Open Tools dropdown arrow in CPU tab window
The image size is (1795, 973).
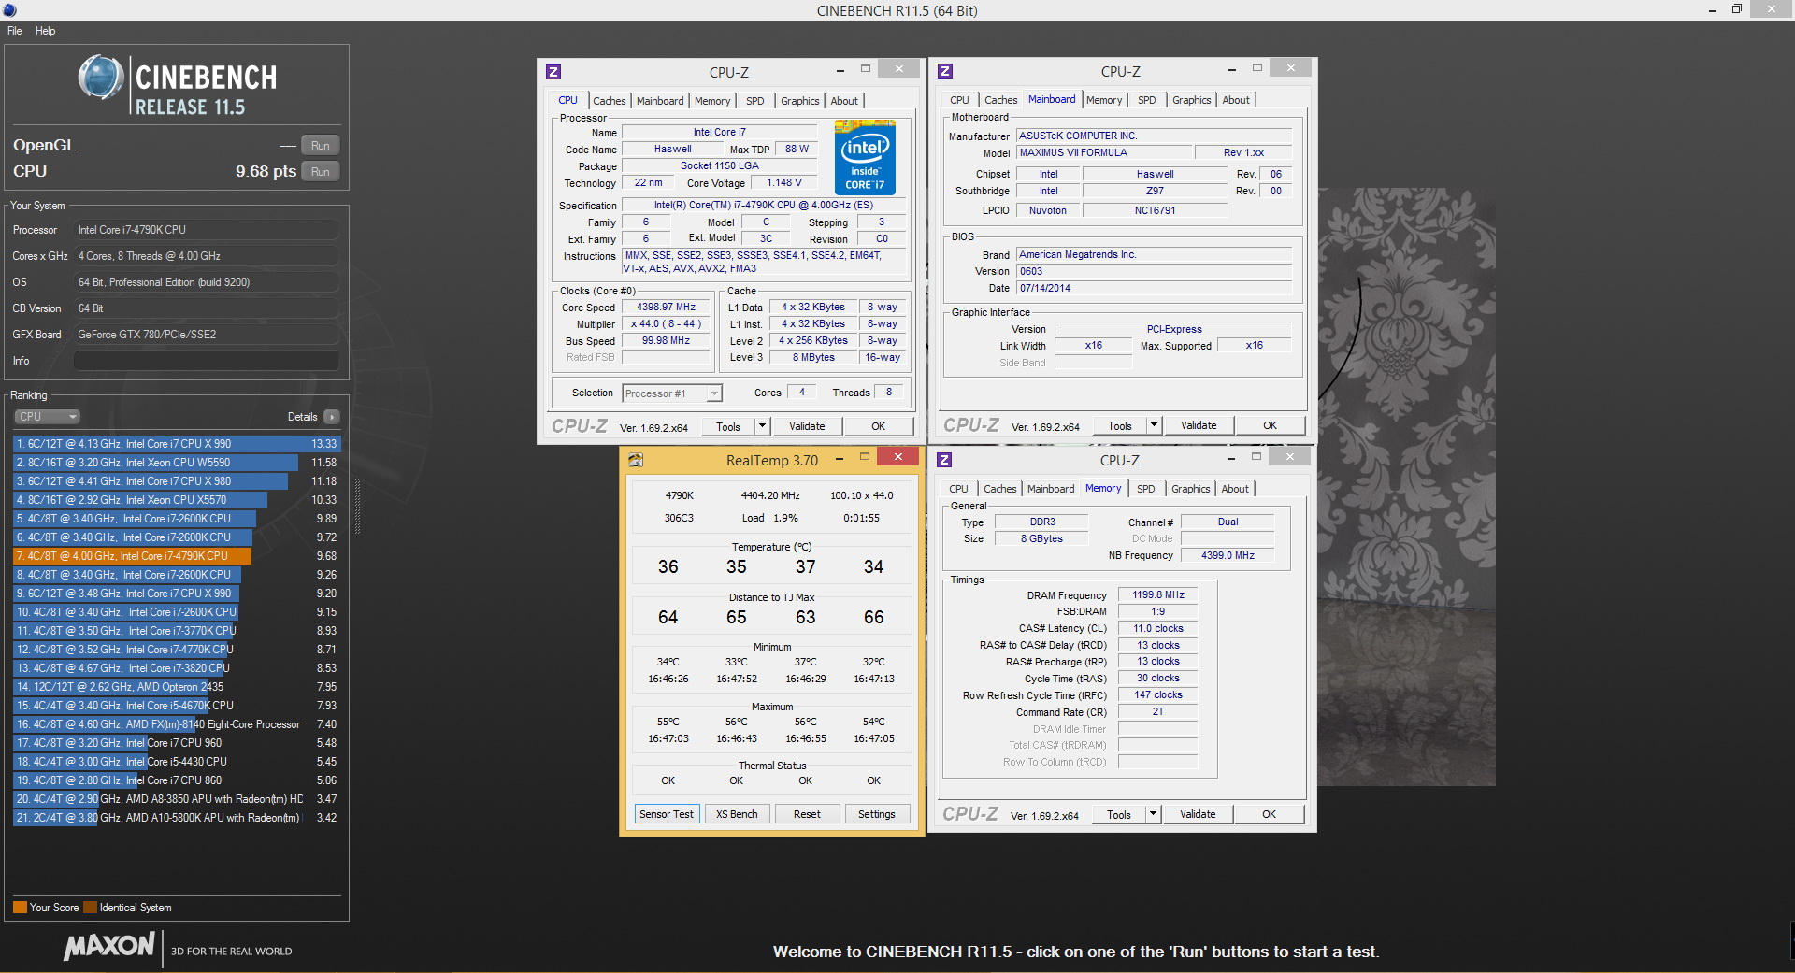(x=762, y=426)
